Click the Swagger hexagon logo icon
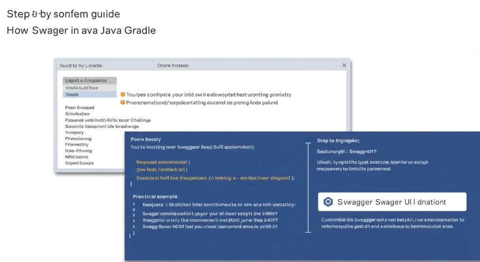This screenshot has width=480, height=262. (328, 202)
